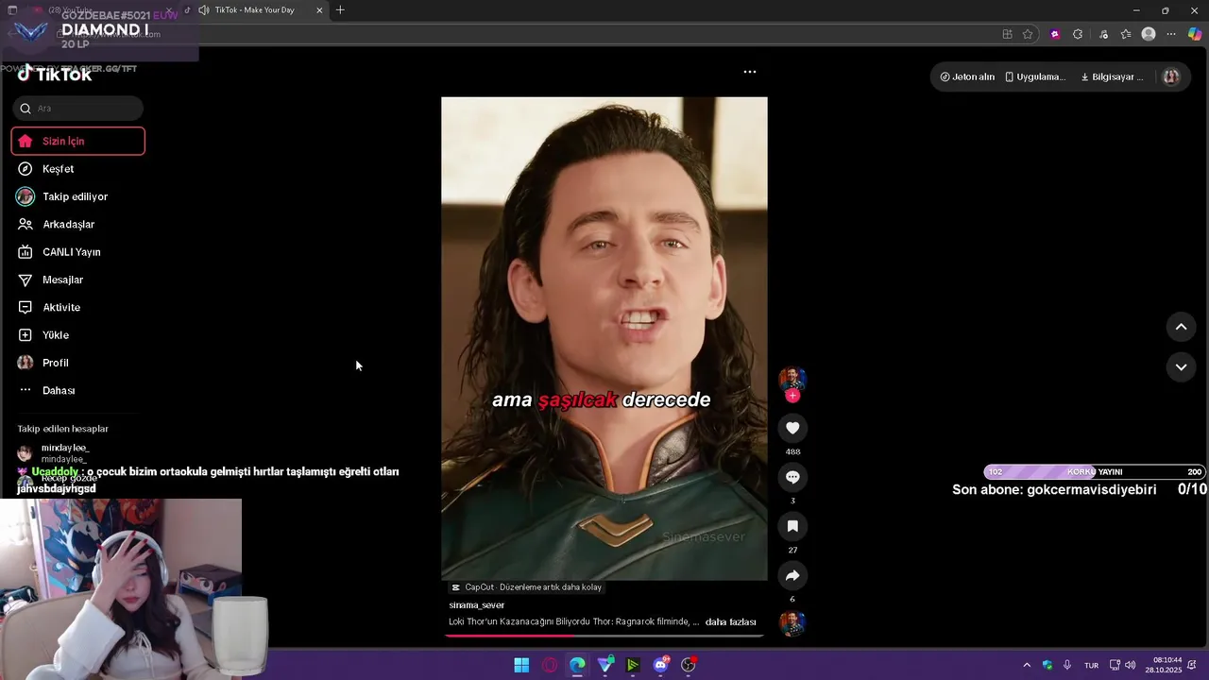
Task: Open the browser Extensions puzzle icon
Action: coord(1078,34)
